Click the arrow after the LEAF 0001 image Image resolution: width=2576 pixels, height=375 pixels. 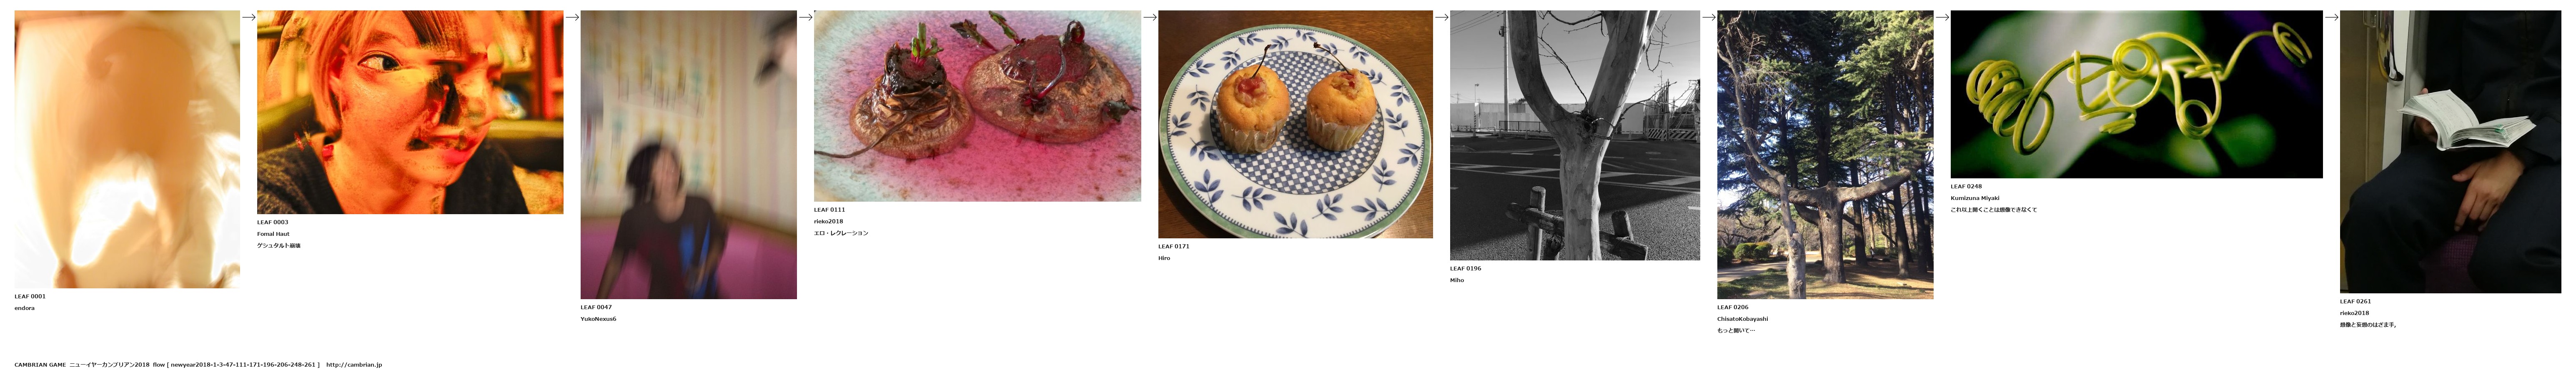tap(248, 17)
